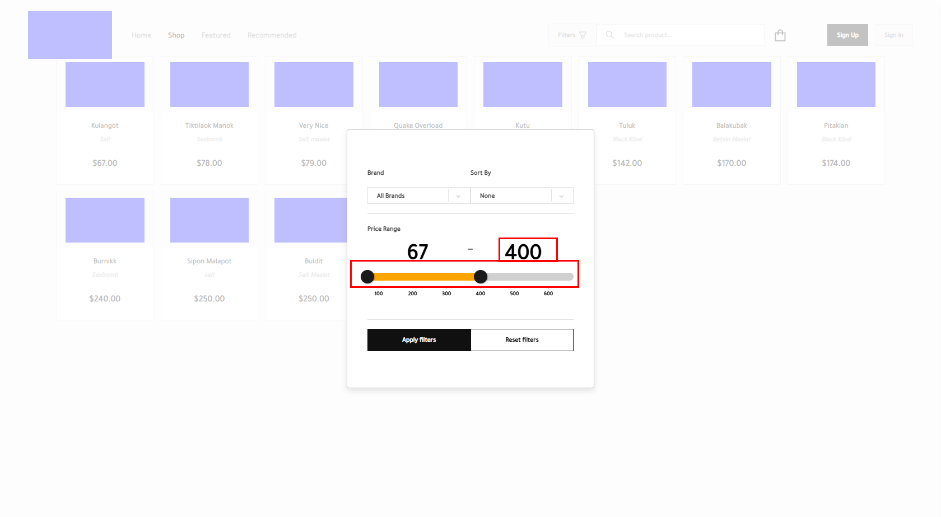Grab the maximum price slider handle
The image size is (941, 517).
(481, 276)
